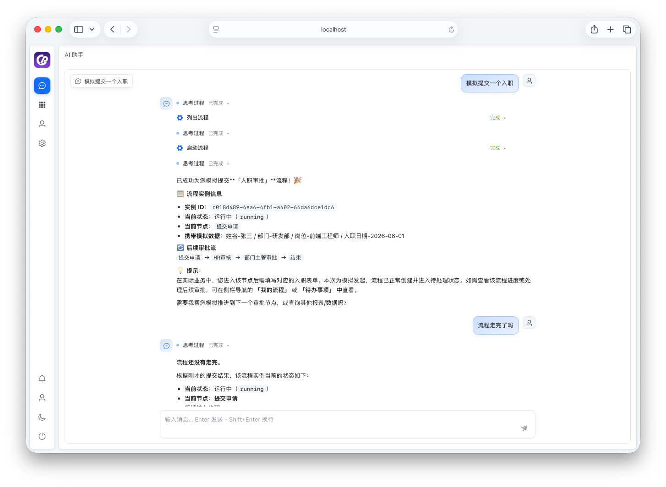
Task: Open Safari sidebar dropdown chevron
Action: point(92,29)
